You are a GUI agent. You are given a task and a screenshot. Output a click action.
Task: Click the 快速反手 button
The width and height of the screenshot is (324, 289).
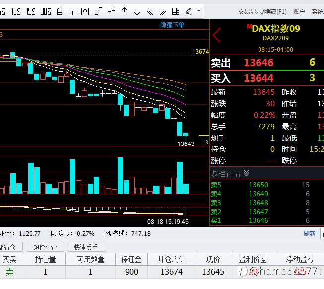[x=86, y=247]
